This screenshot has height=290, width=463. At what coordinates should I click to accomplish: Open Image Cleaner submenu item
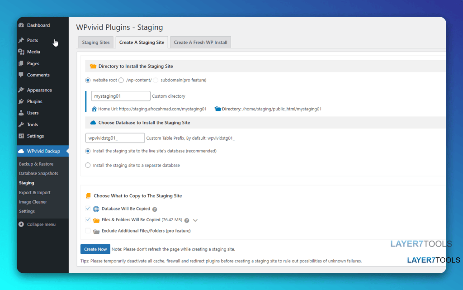pos(33,202)
